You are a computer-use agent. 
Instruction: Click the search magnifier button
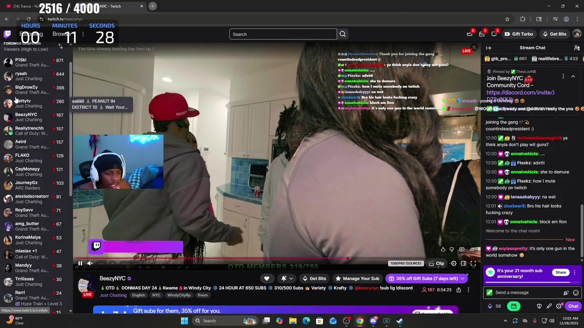[x=343, y=34]
